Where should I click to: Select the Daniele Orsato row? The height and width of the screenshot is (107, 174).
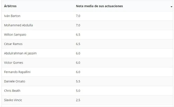coord(15,81)
